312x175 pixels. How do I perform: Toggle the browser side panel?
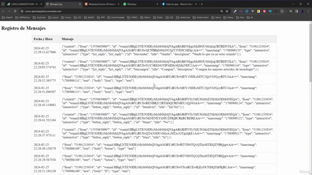pos(296,11)
